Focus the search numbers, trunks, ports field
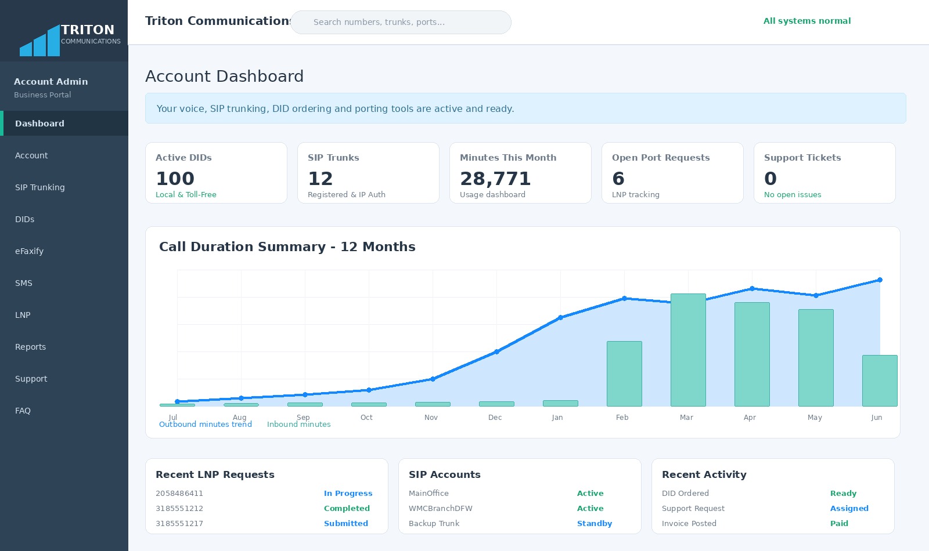929x551 pixels. pos(401,22)
